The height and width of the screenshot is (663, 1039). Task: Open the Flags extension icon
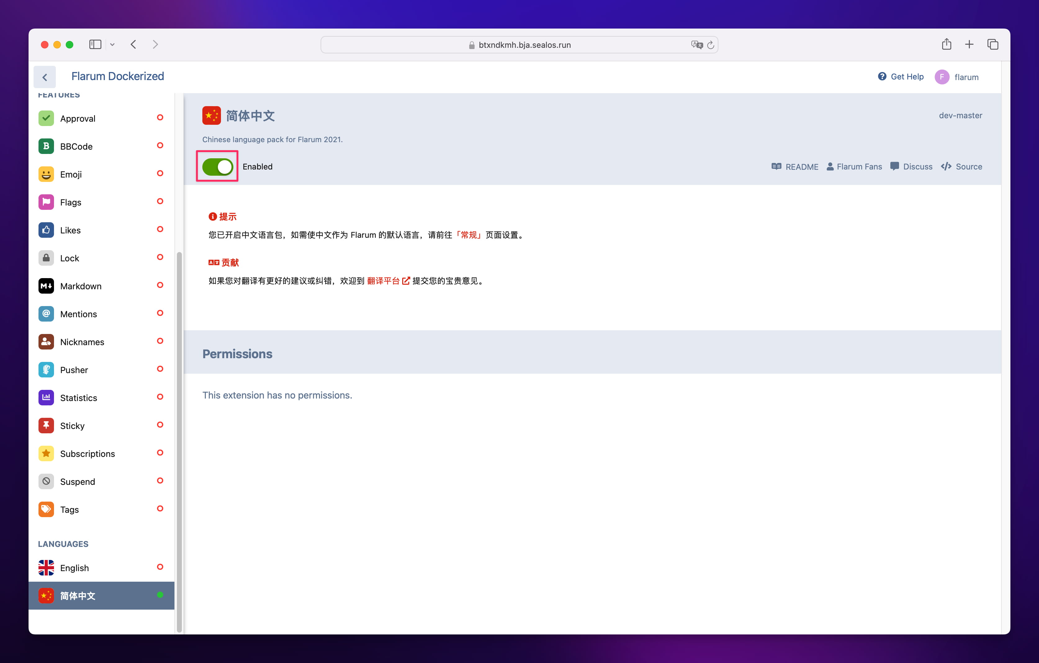(x=46, y=202)
